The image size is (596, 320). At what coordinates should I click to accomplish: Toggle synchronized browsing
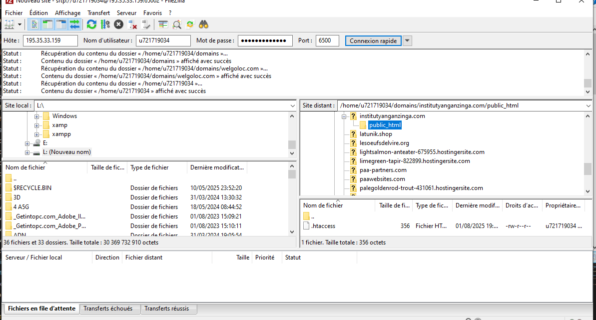click(190, 24)
